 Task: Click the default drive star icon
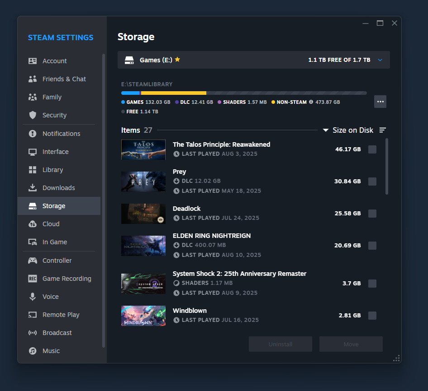177,60
